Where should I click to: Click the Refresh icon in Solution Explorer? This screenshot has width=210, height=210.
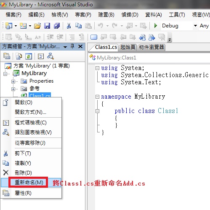(29, 56)
